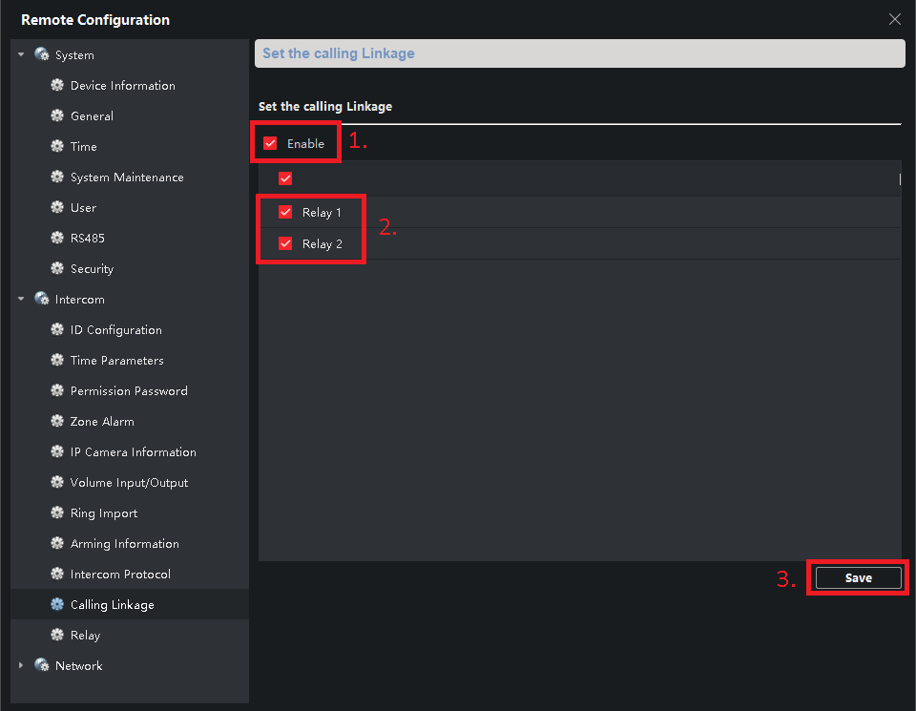This screenshot has height=711, width=916.
Task: Close the Remote Configuration window
Action: (894, 19)
